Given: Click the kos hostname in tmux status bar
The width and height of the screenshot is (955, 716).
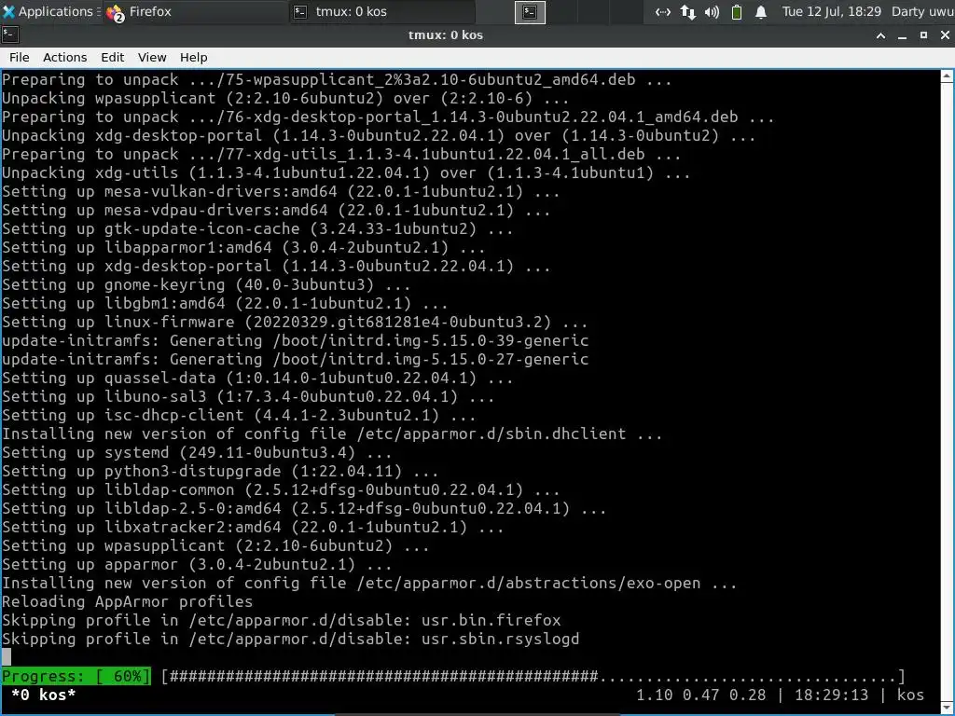Looking at the screenshot, I should click(x=910, y=695).
